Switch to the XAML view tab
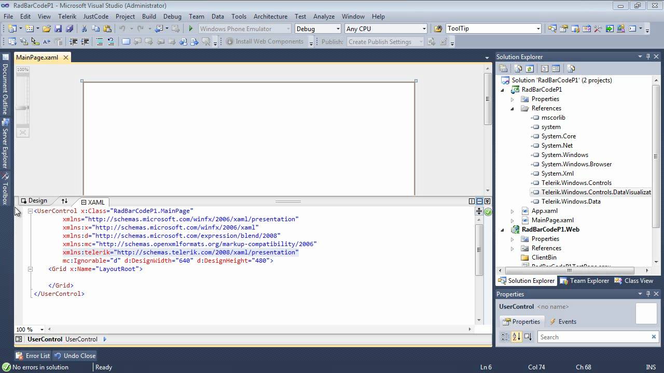Screen dimensions: 664x373 [93, 202]
